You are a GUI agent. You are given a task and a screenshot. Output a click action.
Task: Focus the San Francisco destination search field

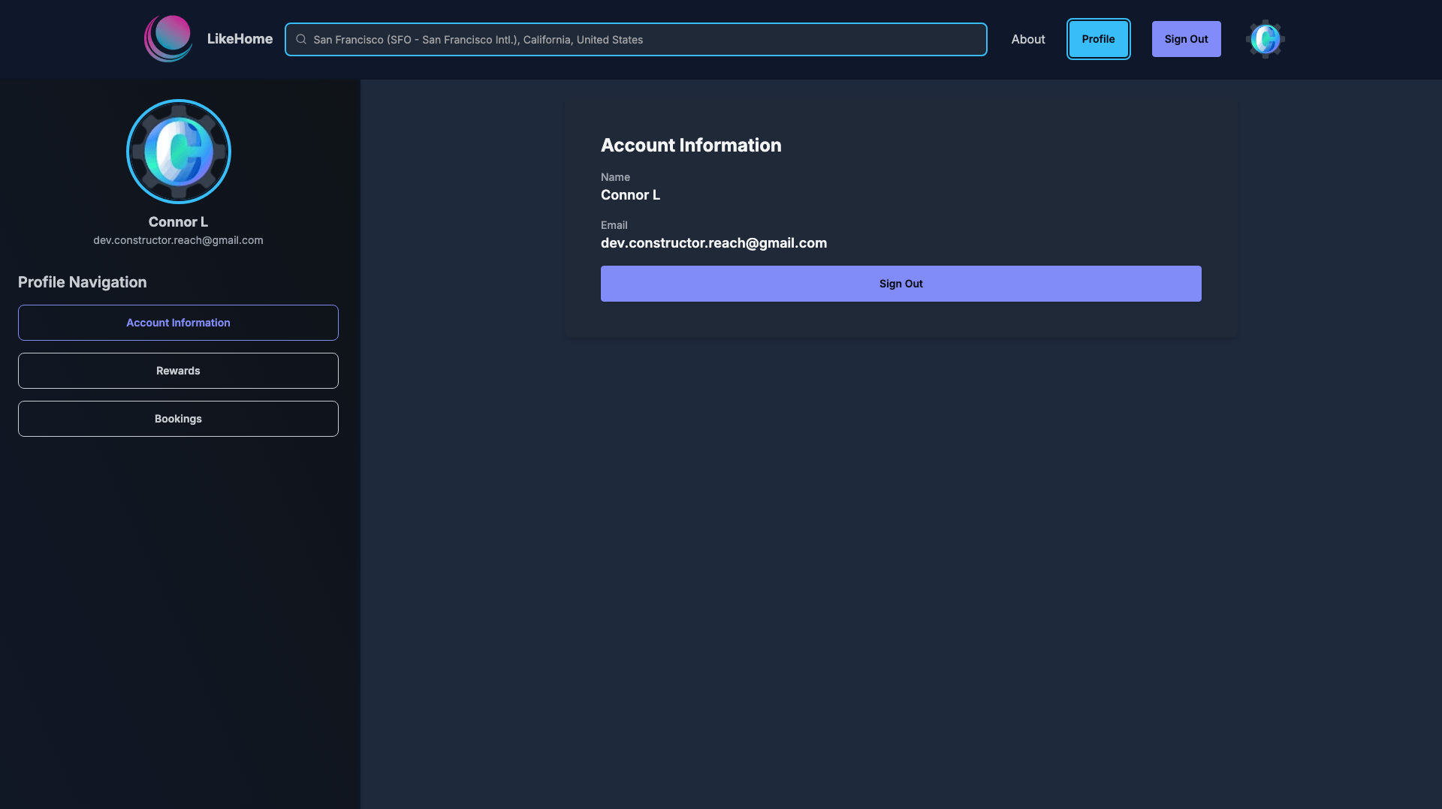click(646, 40)
